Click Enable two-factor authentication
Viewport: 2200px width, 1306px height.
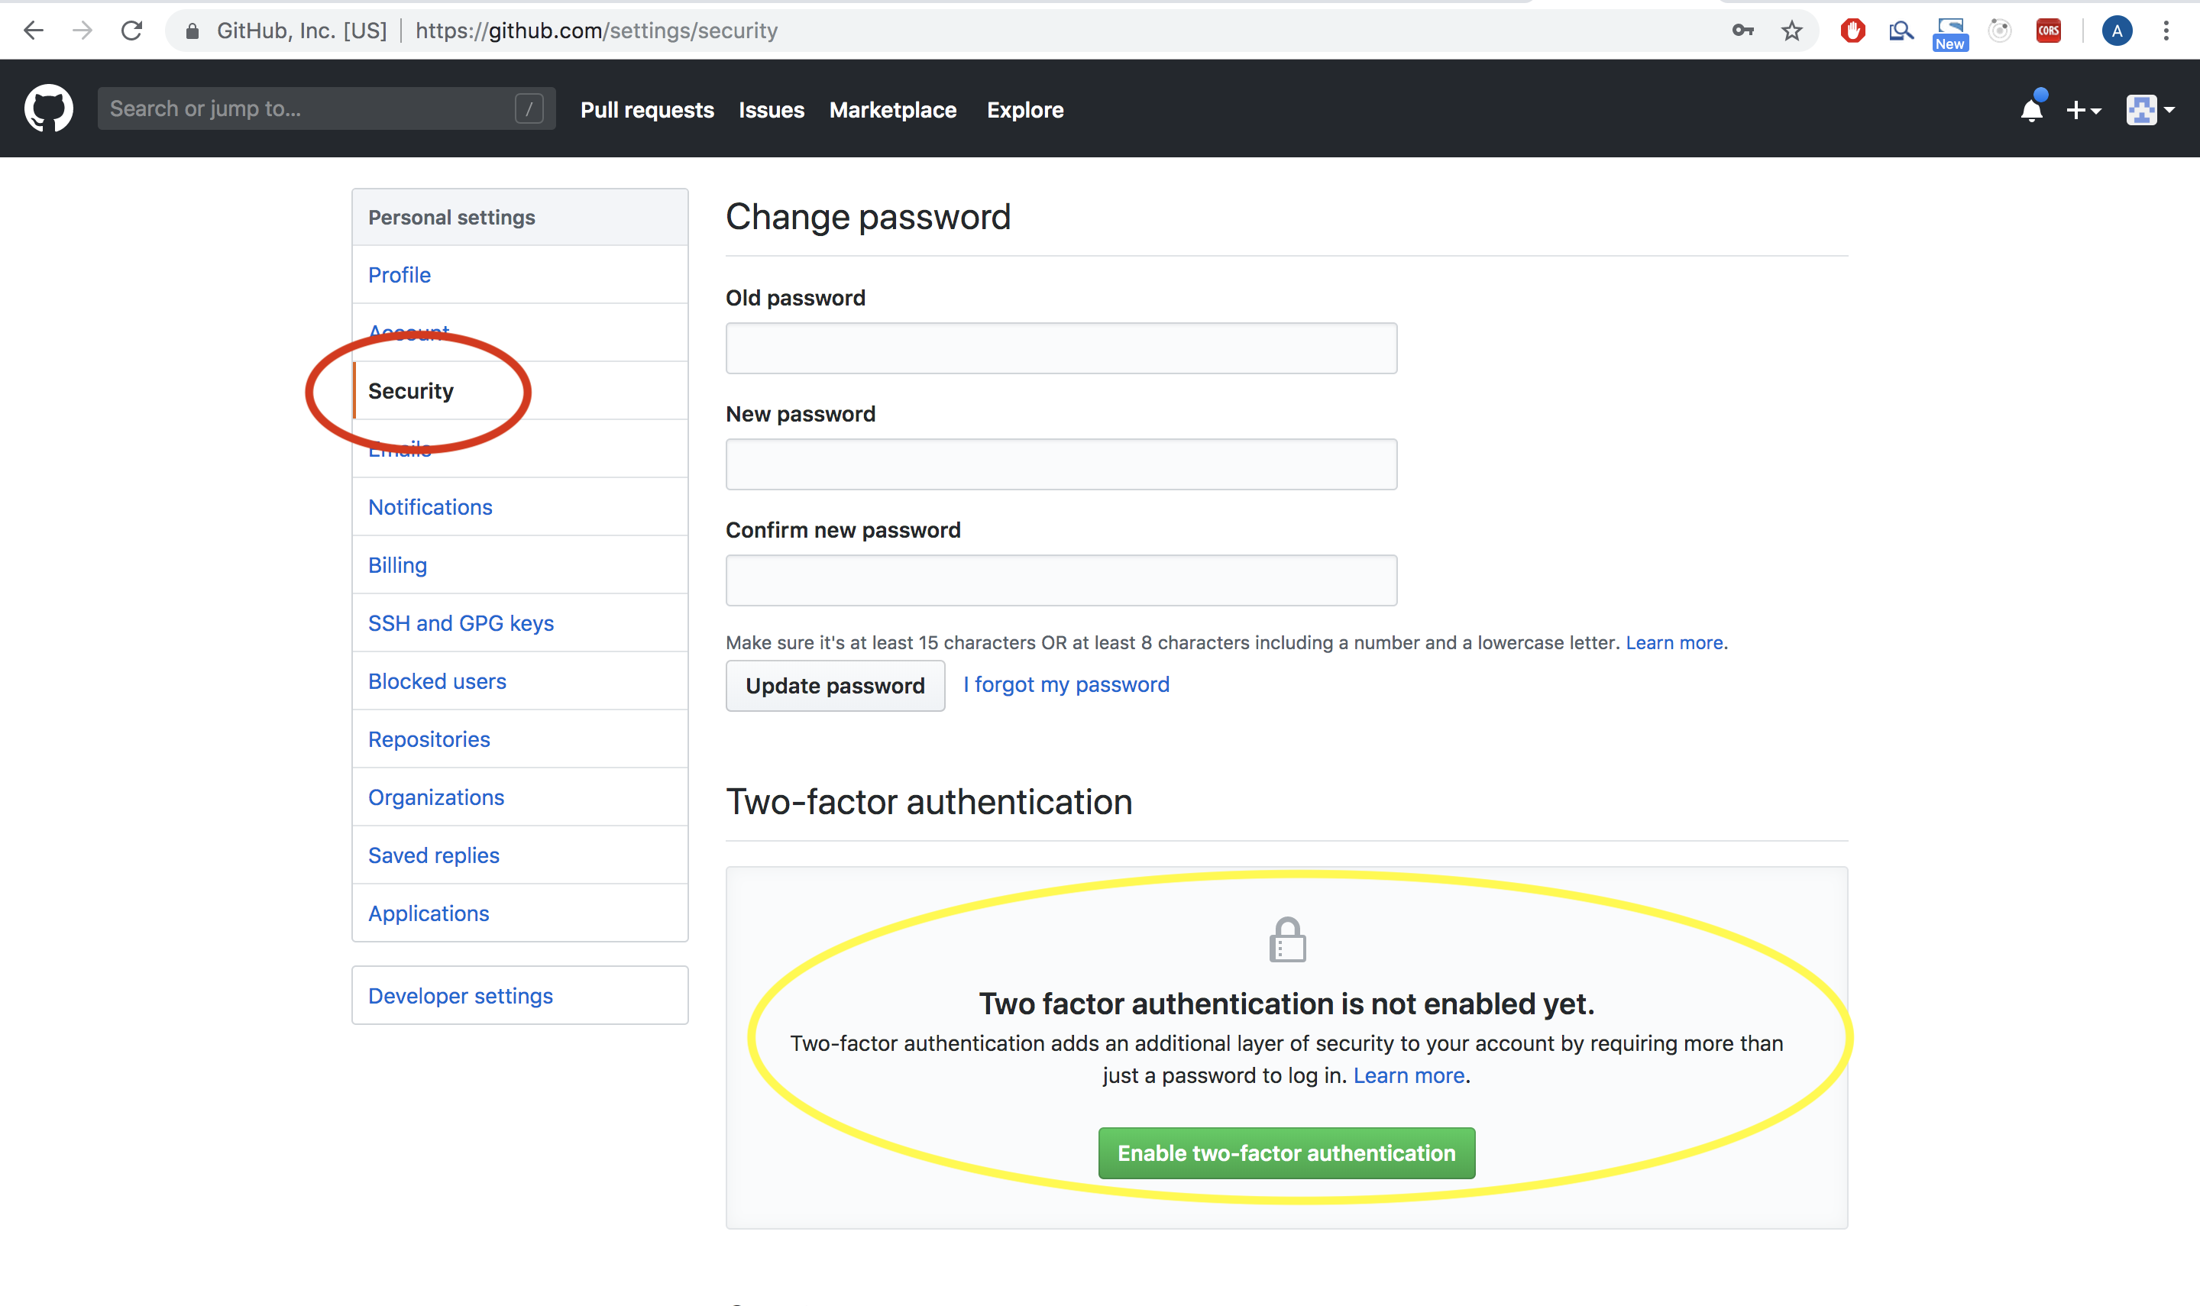1286,1153
